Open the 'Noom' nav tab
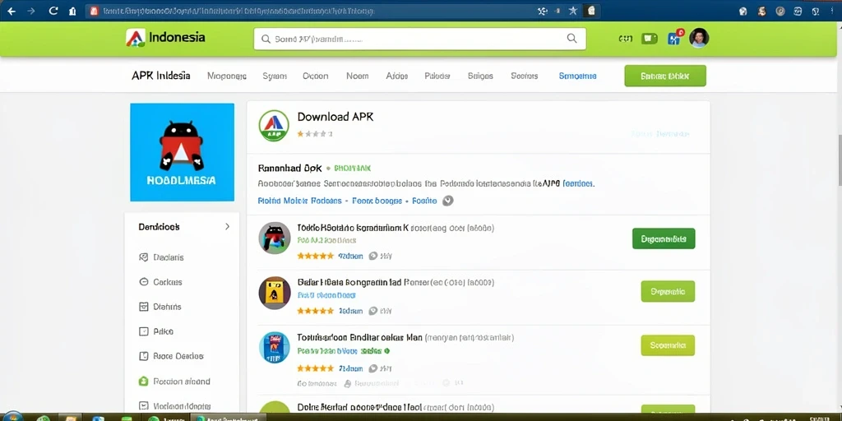 point(357,76)
